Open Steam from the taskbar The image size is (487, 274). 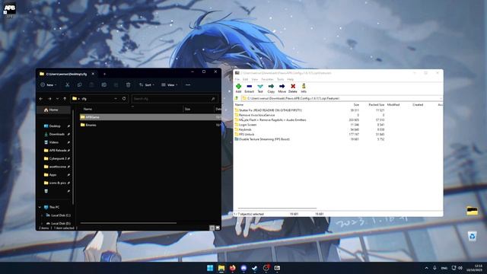255,268
